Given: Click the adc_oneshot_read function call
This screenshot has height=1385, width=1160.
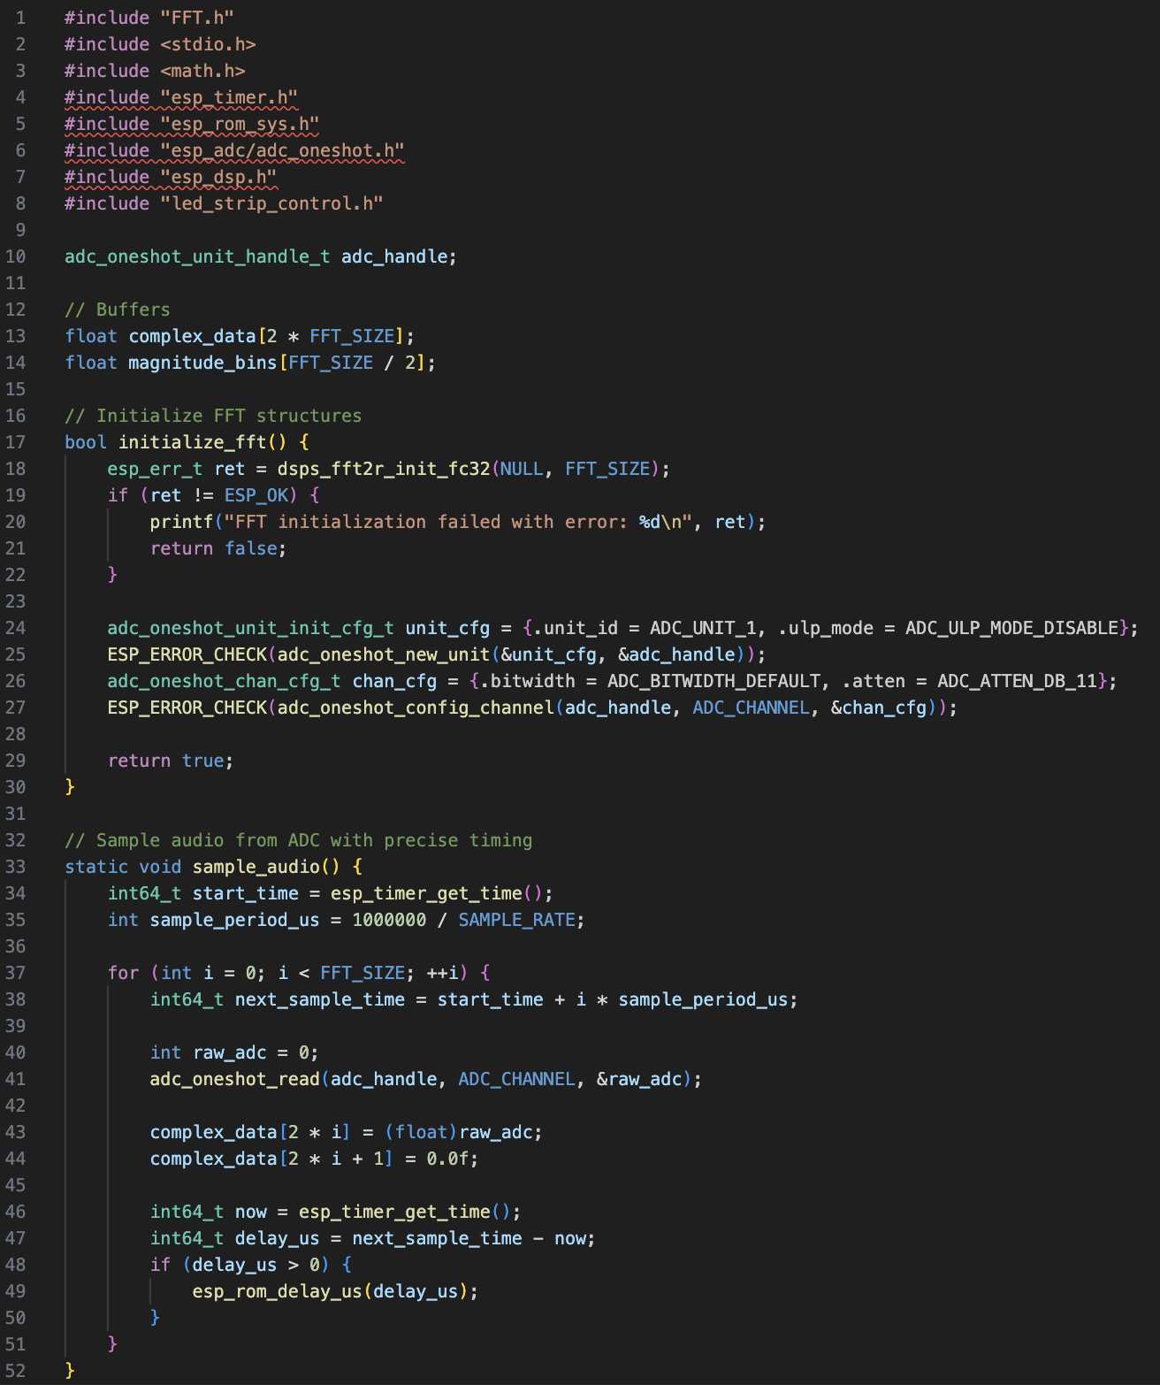Looking at the screenshot, I should tap(234, 1079).
